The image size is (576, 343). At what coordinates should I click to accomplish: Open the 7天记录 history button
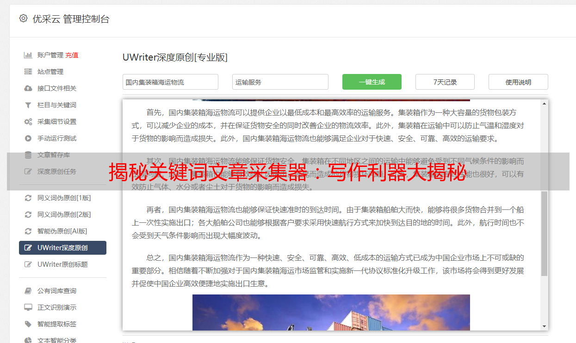point(445,82)
